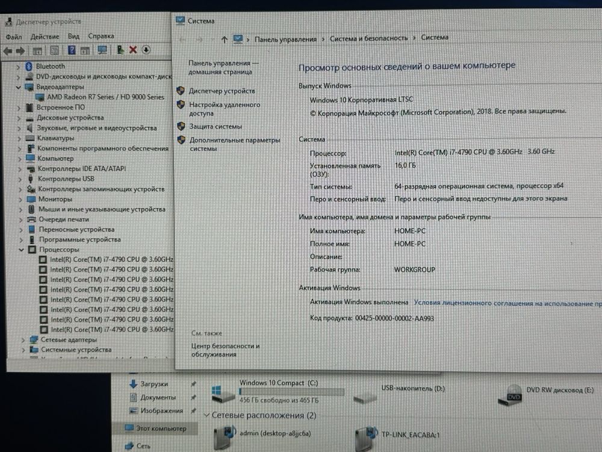The width and height of the screenshot is (602, 452).
Task: Open Настройка удаленного доступа link
Action: click(x=225, y=108)
